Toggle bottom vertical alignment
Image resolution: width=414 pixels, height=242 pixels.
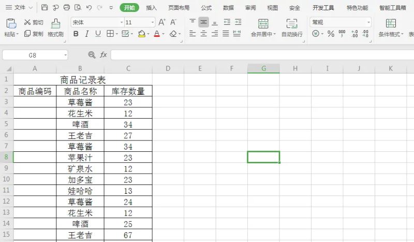215,22
